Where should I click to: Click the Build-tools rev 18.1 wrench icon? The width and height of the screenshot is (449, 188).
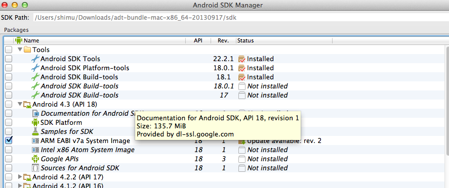(x=35, y=77)
